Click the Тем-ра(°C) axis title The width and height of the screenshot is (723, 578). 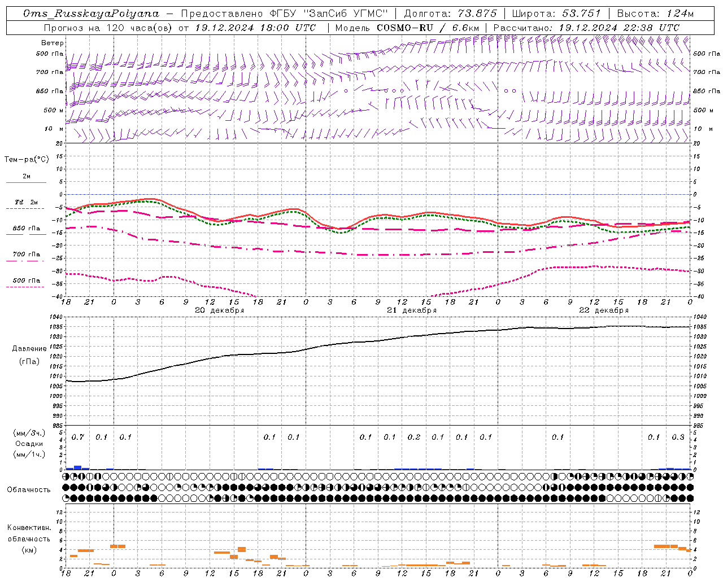click(27, 159)
